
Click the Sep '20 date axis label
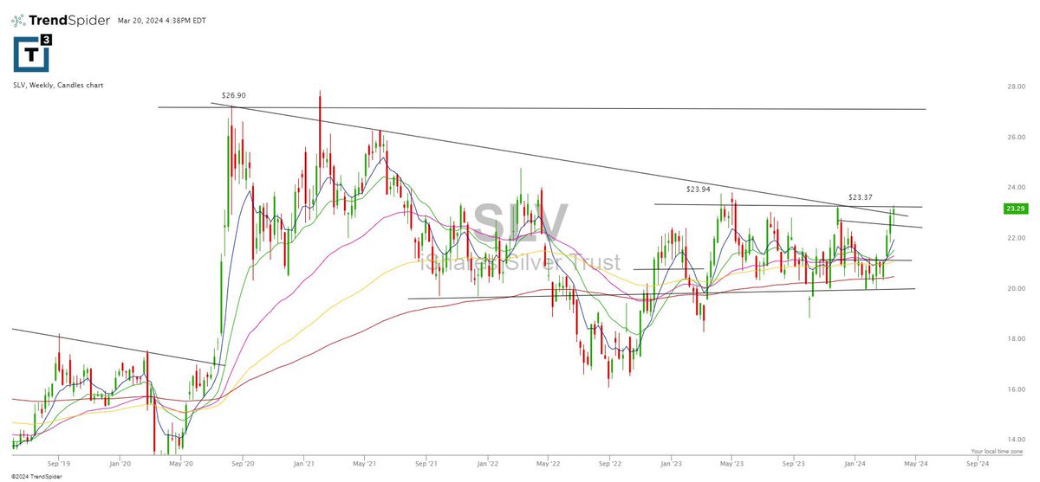click(244, 464)
